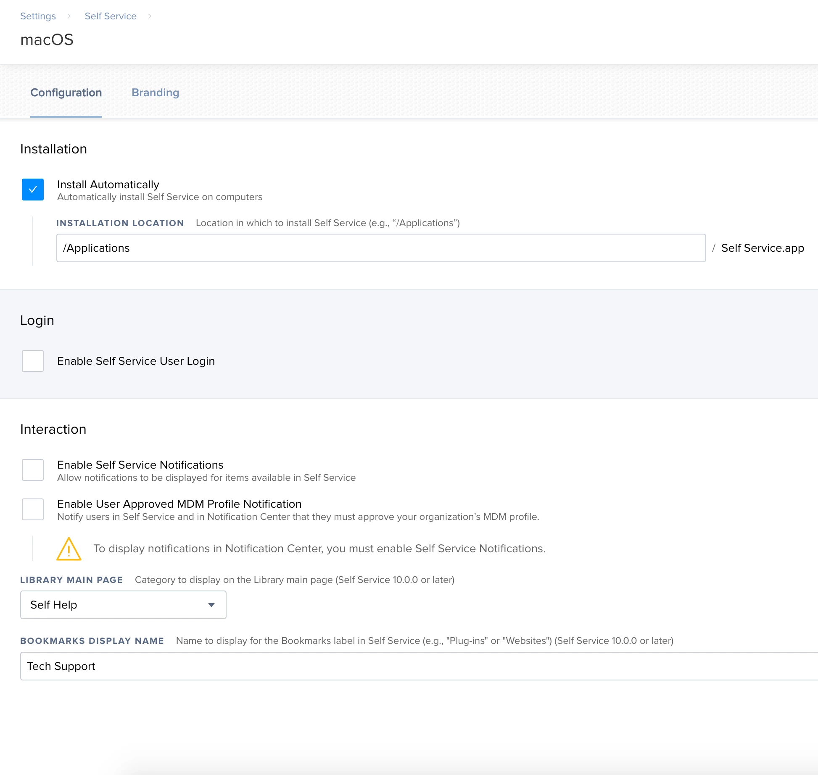The height and width of the screenshot is (775, 818).
Task: Click the Notification Center warning message text
Action: (319, 548)
